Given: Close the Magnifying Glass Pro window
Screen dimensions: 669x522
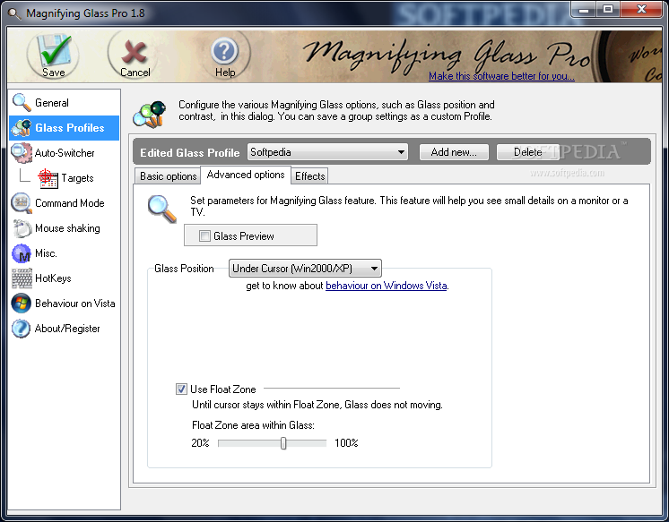Looking at the screenshot, I should (641, 9).
